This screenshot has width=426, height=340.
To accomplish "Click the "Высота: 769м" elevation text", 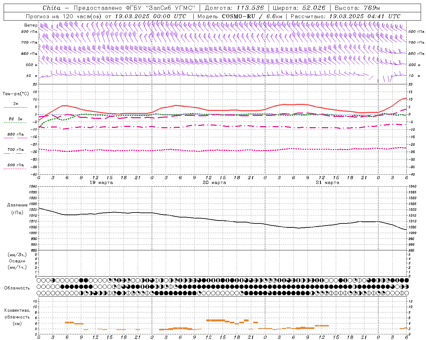I will pyautogui.click(x=357, y=8).
